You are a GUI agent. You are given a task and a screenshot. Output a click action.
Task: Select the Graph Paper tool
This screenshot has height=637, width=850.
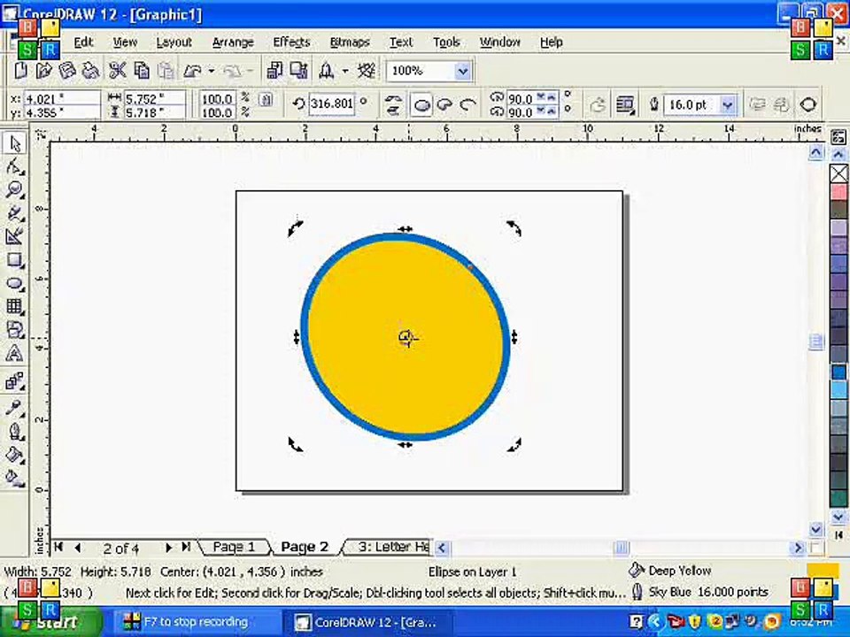pos(14,307)
